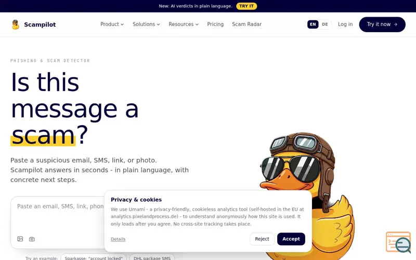
Task: Select the Sparkasse account locked example
Action: tap(94, 257)
